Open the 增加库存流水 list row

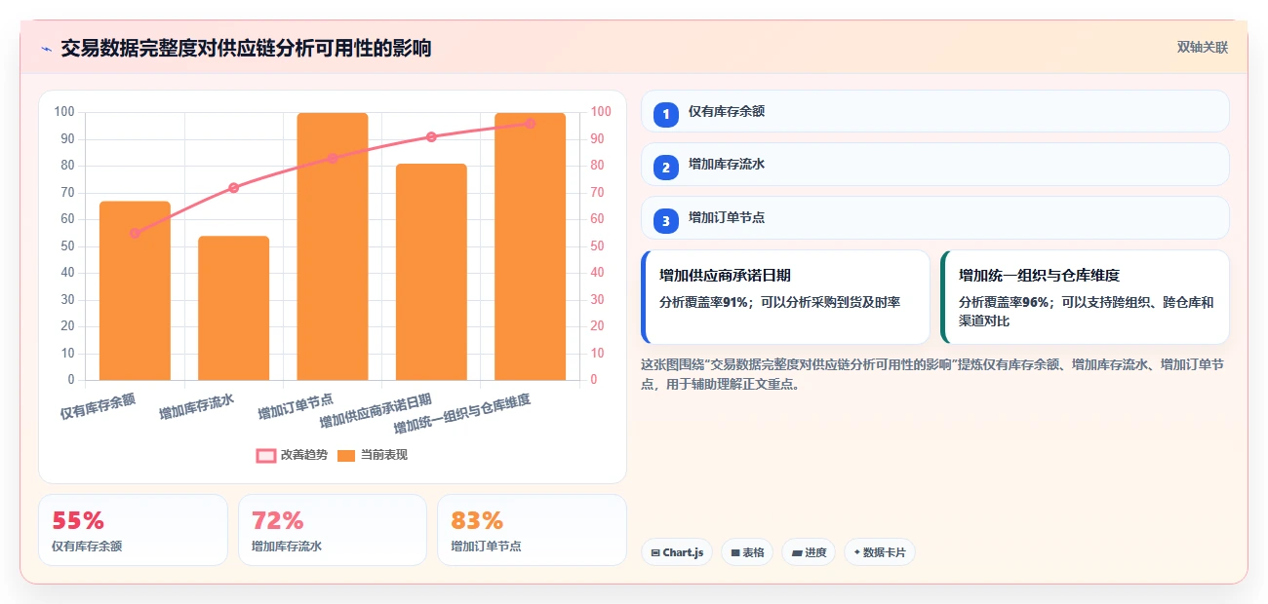[x=934, y=164]
